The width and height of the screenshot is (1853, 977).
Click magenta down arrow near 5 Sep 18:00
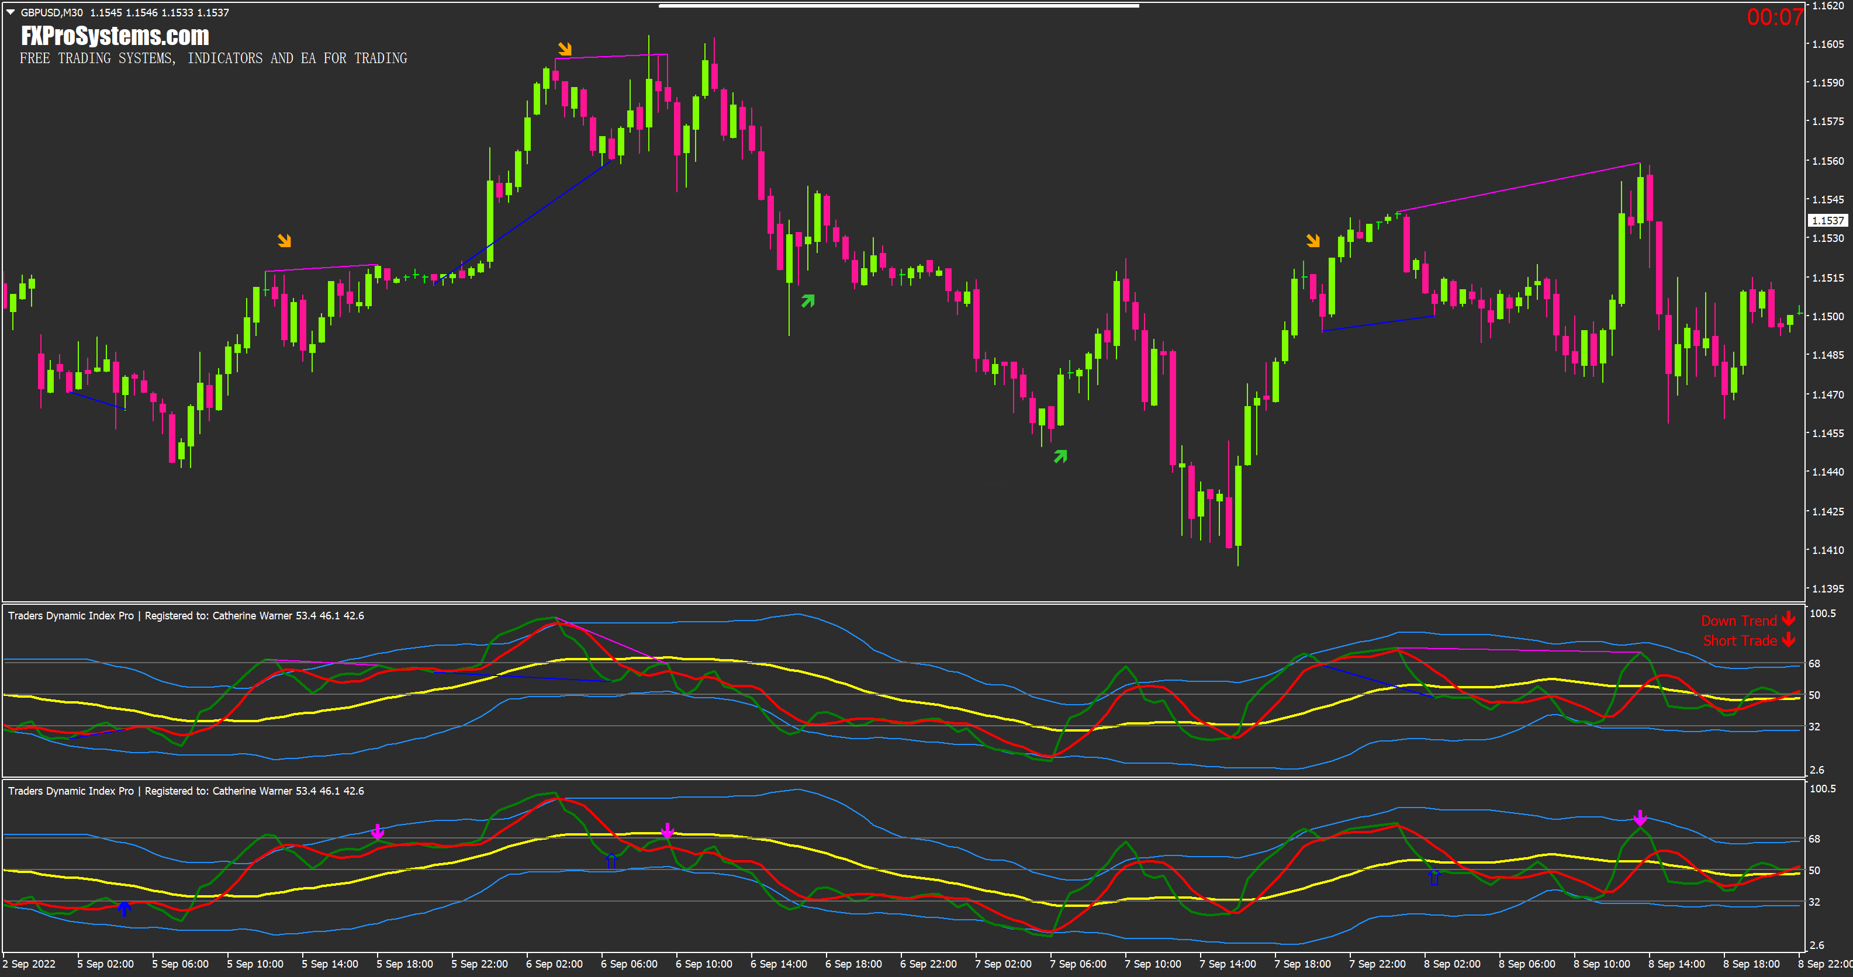[x=378, y=832]
